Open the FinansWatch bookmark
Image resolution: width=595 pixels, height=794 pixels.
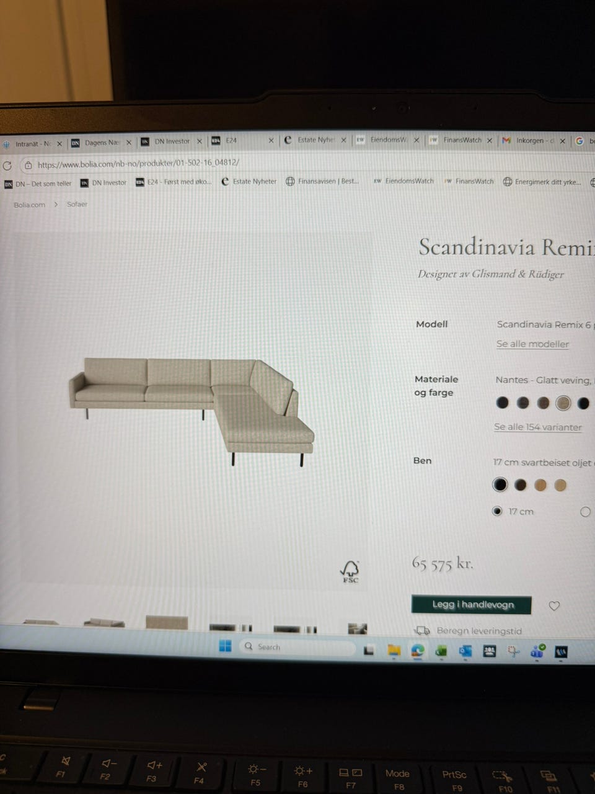pos(469,182)
